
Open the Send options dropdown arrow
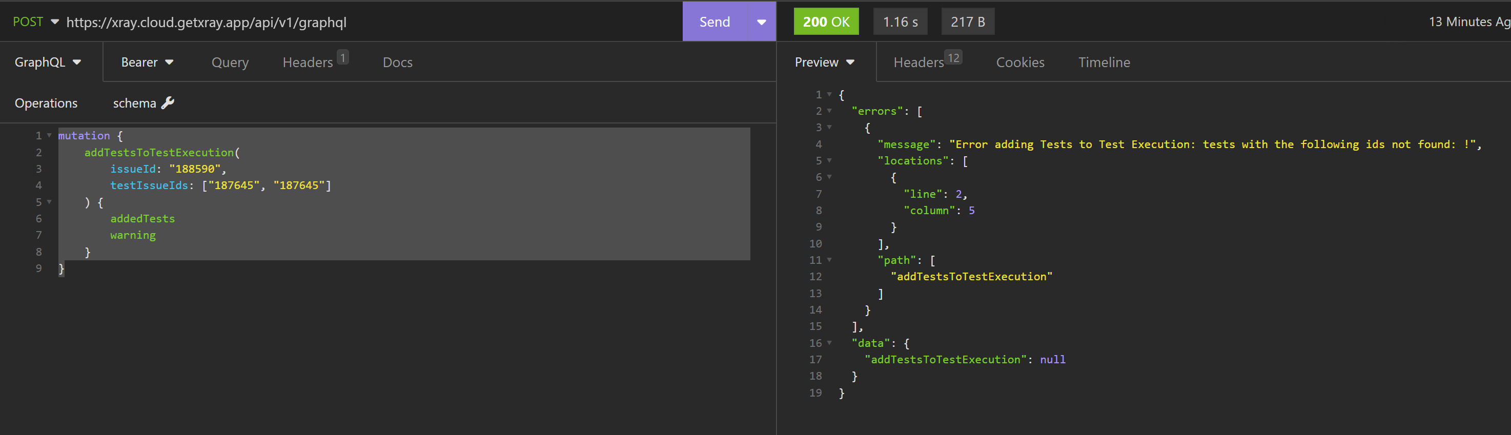click(x=761, y=22)
